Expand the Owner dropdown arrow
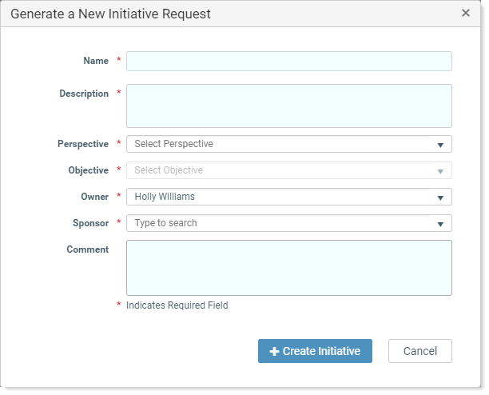This screenshot has width=489, height=395. tap(440, 197)
